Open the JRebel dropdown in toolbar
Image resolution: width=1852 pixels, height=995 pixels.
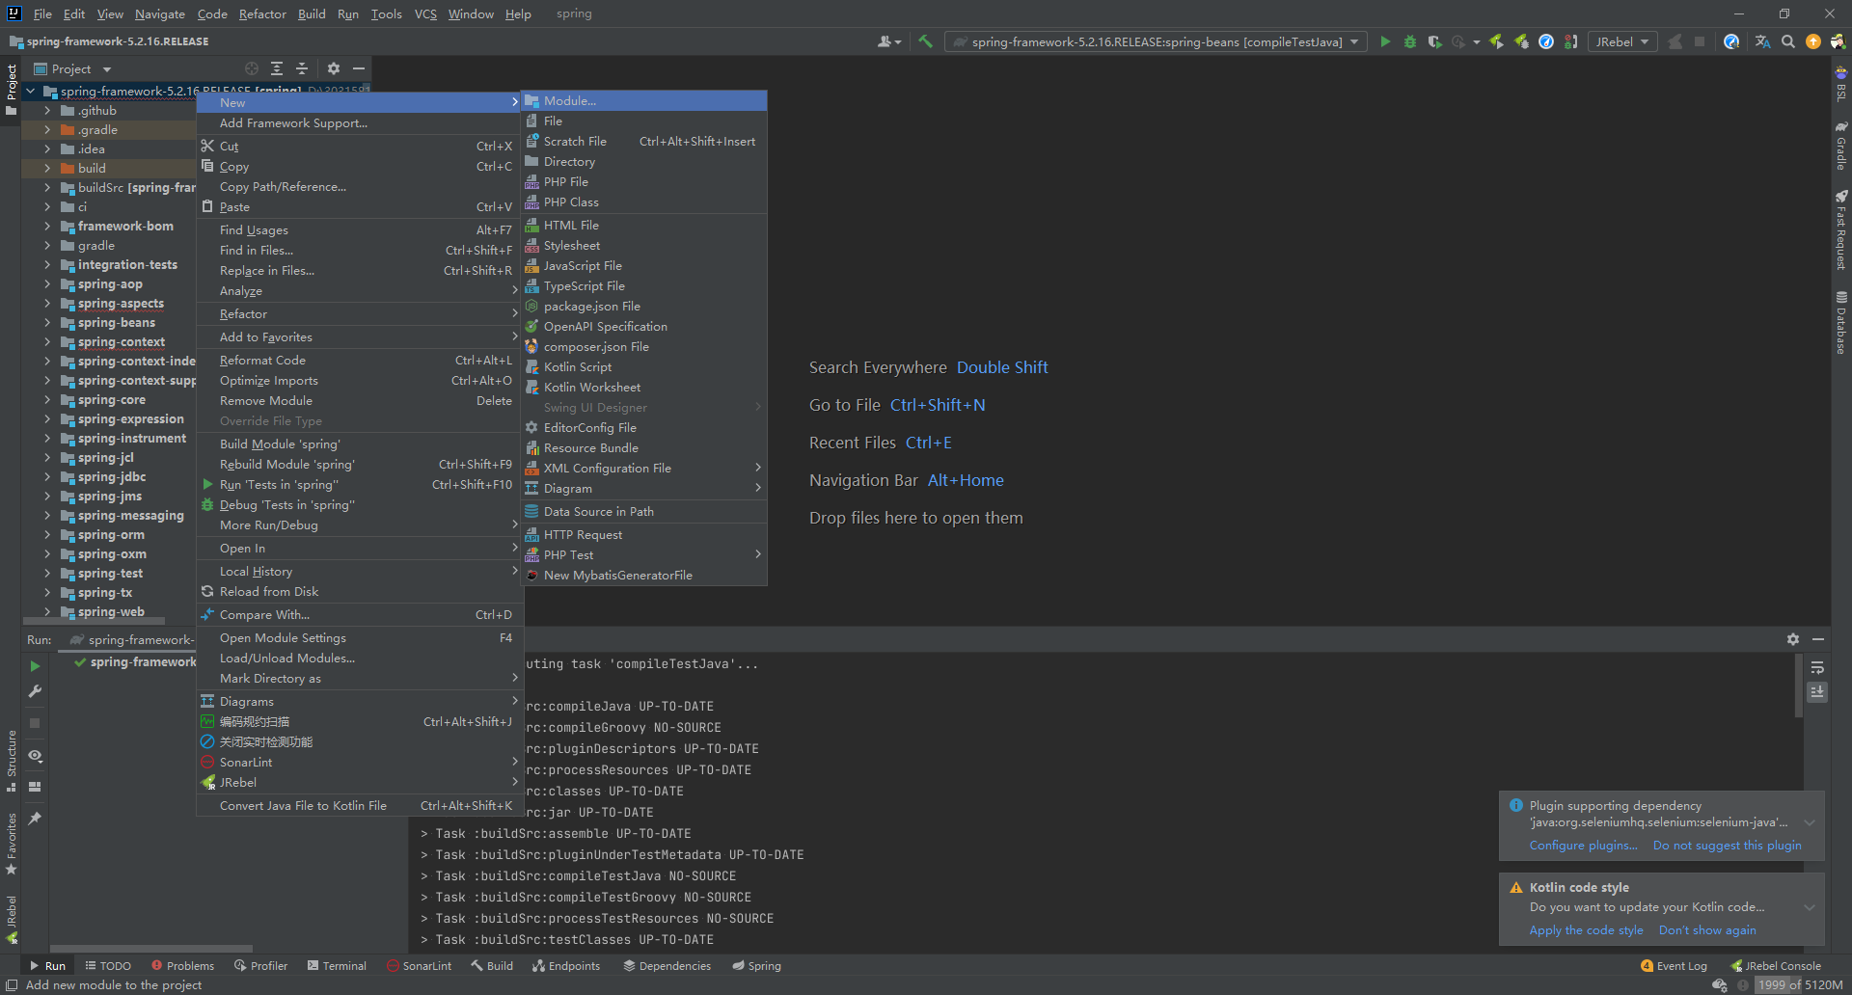[x=1622, y=41]
